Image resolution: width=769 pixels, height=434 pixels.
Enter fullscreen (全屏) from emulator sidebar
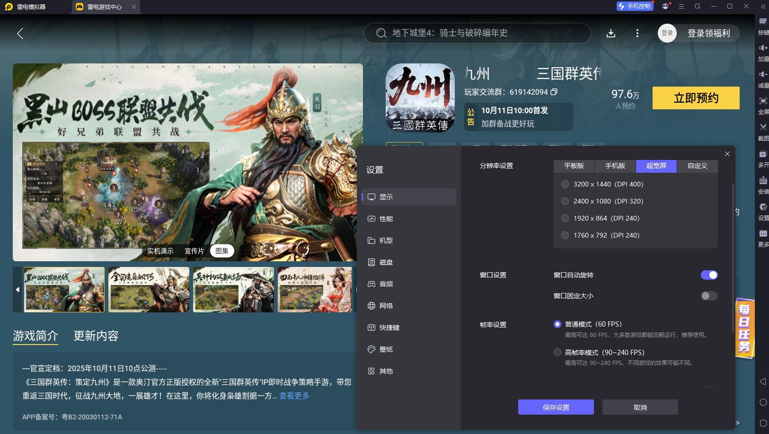click(x=763, y=105)
